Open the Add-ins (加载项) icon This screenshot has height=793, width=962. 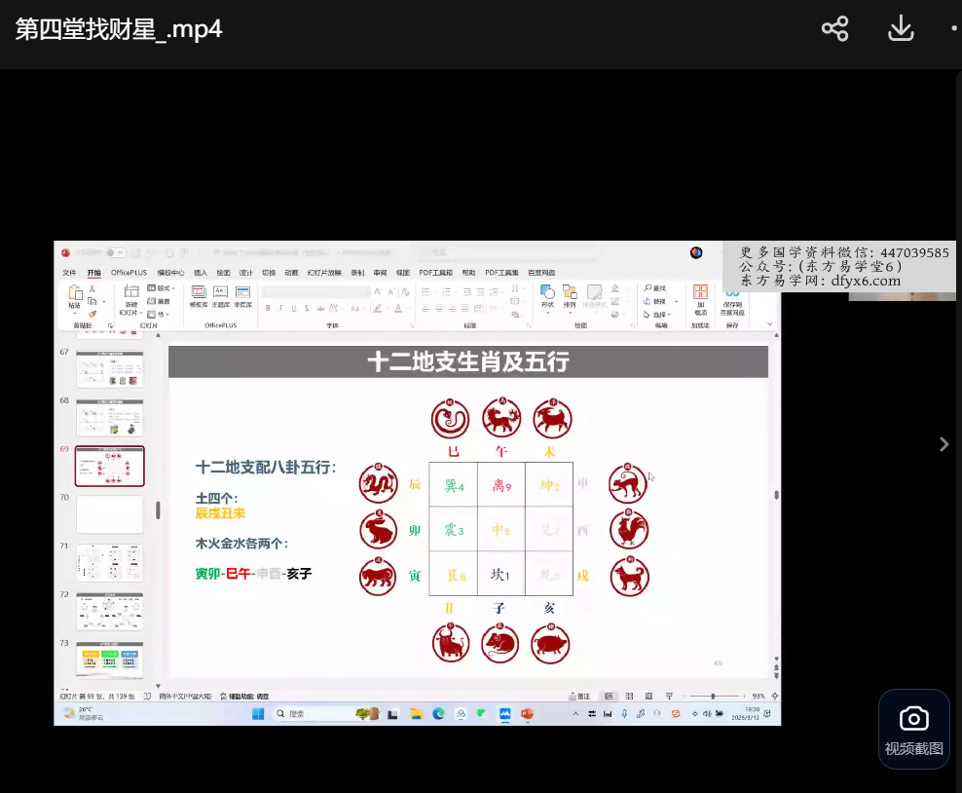point(700,296)
